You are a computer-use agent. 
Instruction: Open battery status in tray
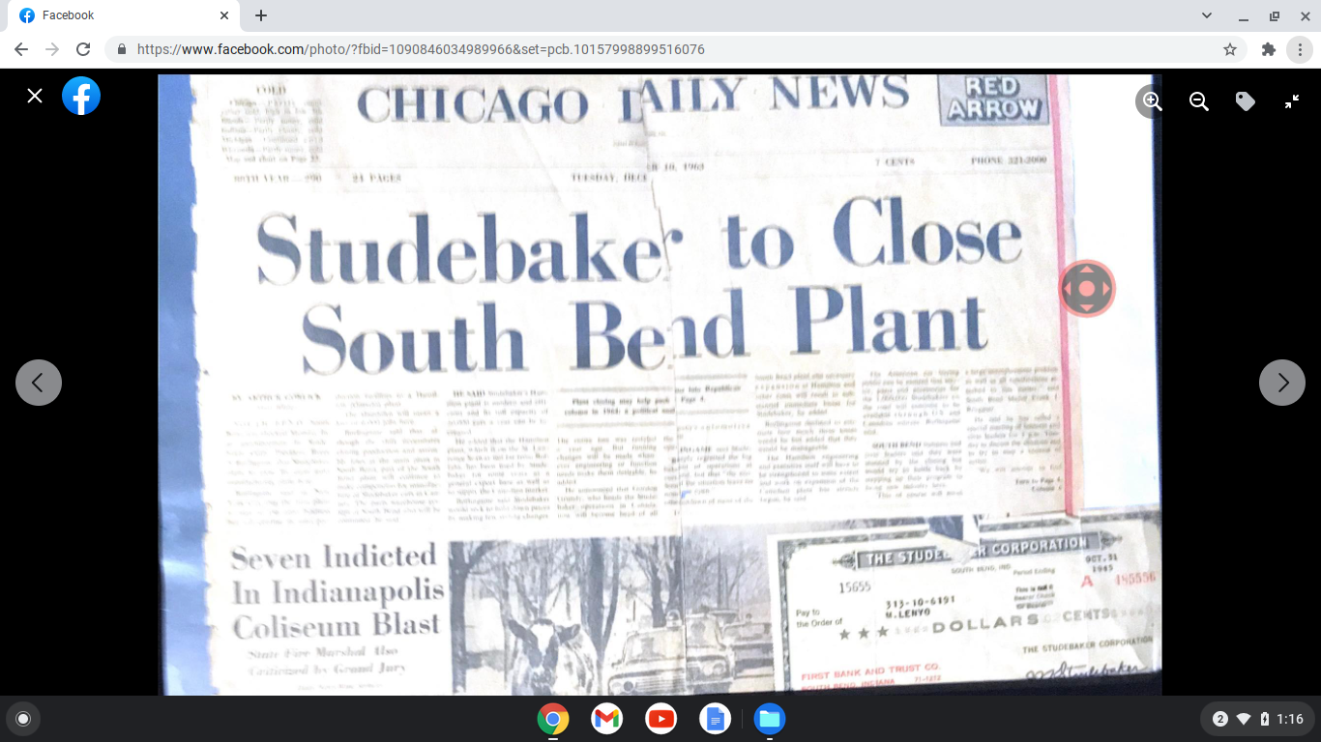coord(1264,719)
